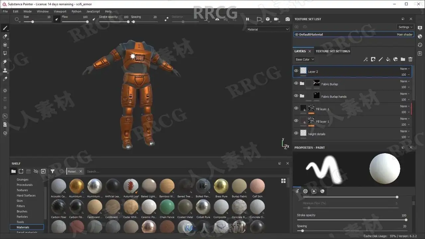Add a folder in the Layers panel

403,59
